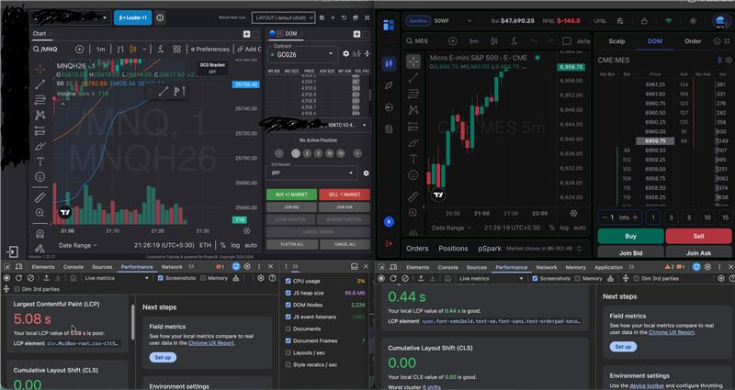The width and height of the screenshot is (735, 390).
Task: Click the MNQ symbol search field
Action: pyautogui.click(x=51, y=49)
